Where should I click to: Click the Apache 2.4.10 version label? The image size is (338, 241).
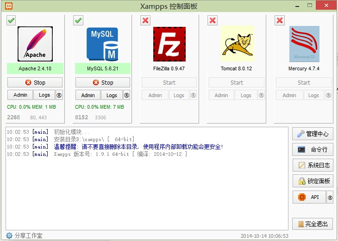(x=35, y=68)
